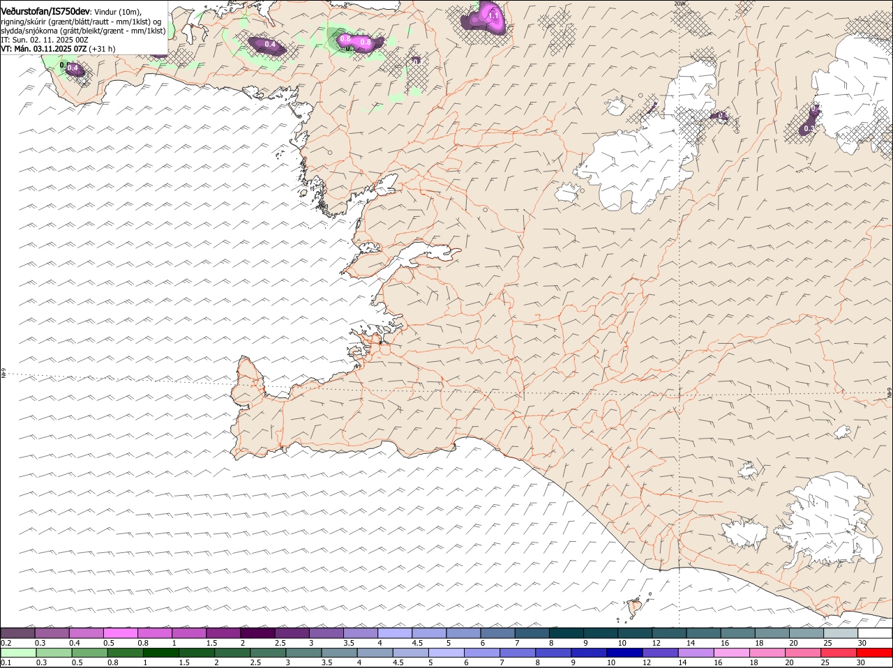This screenshot has height=668, width=893.
Task: Click the 0.2 label on purple legend
Action: [x=6, y=642]
